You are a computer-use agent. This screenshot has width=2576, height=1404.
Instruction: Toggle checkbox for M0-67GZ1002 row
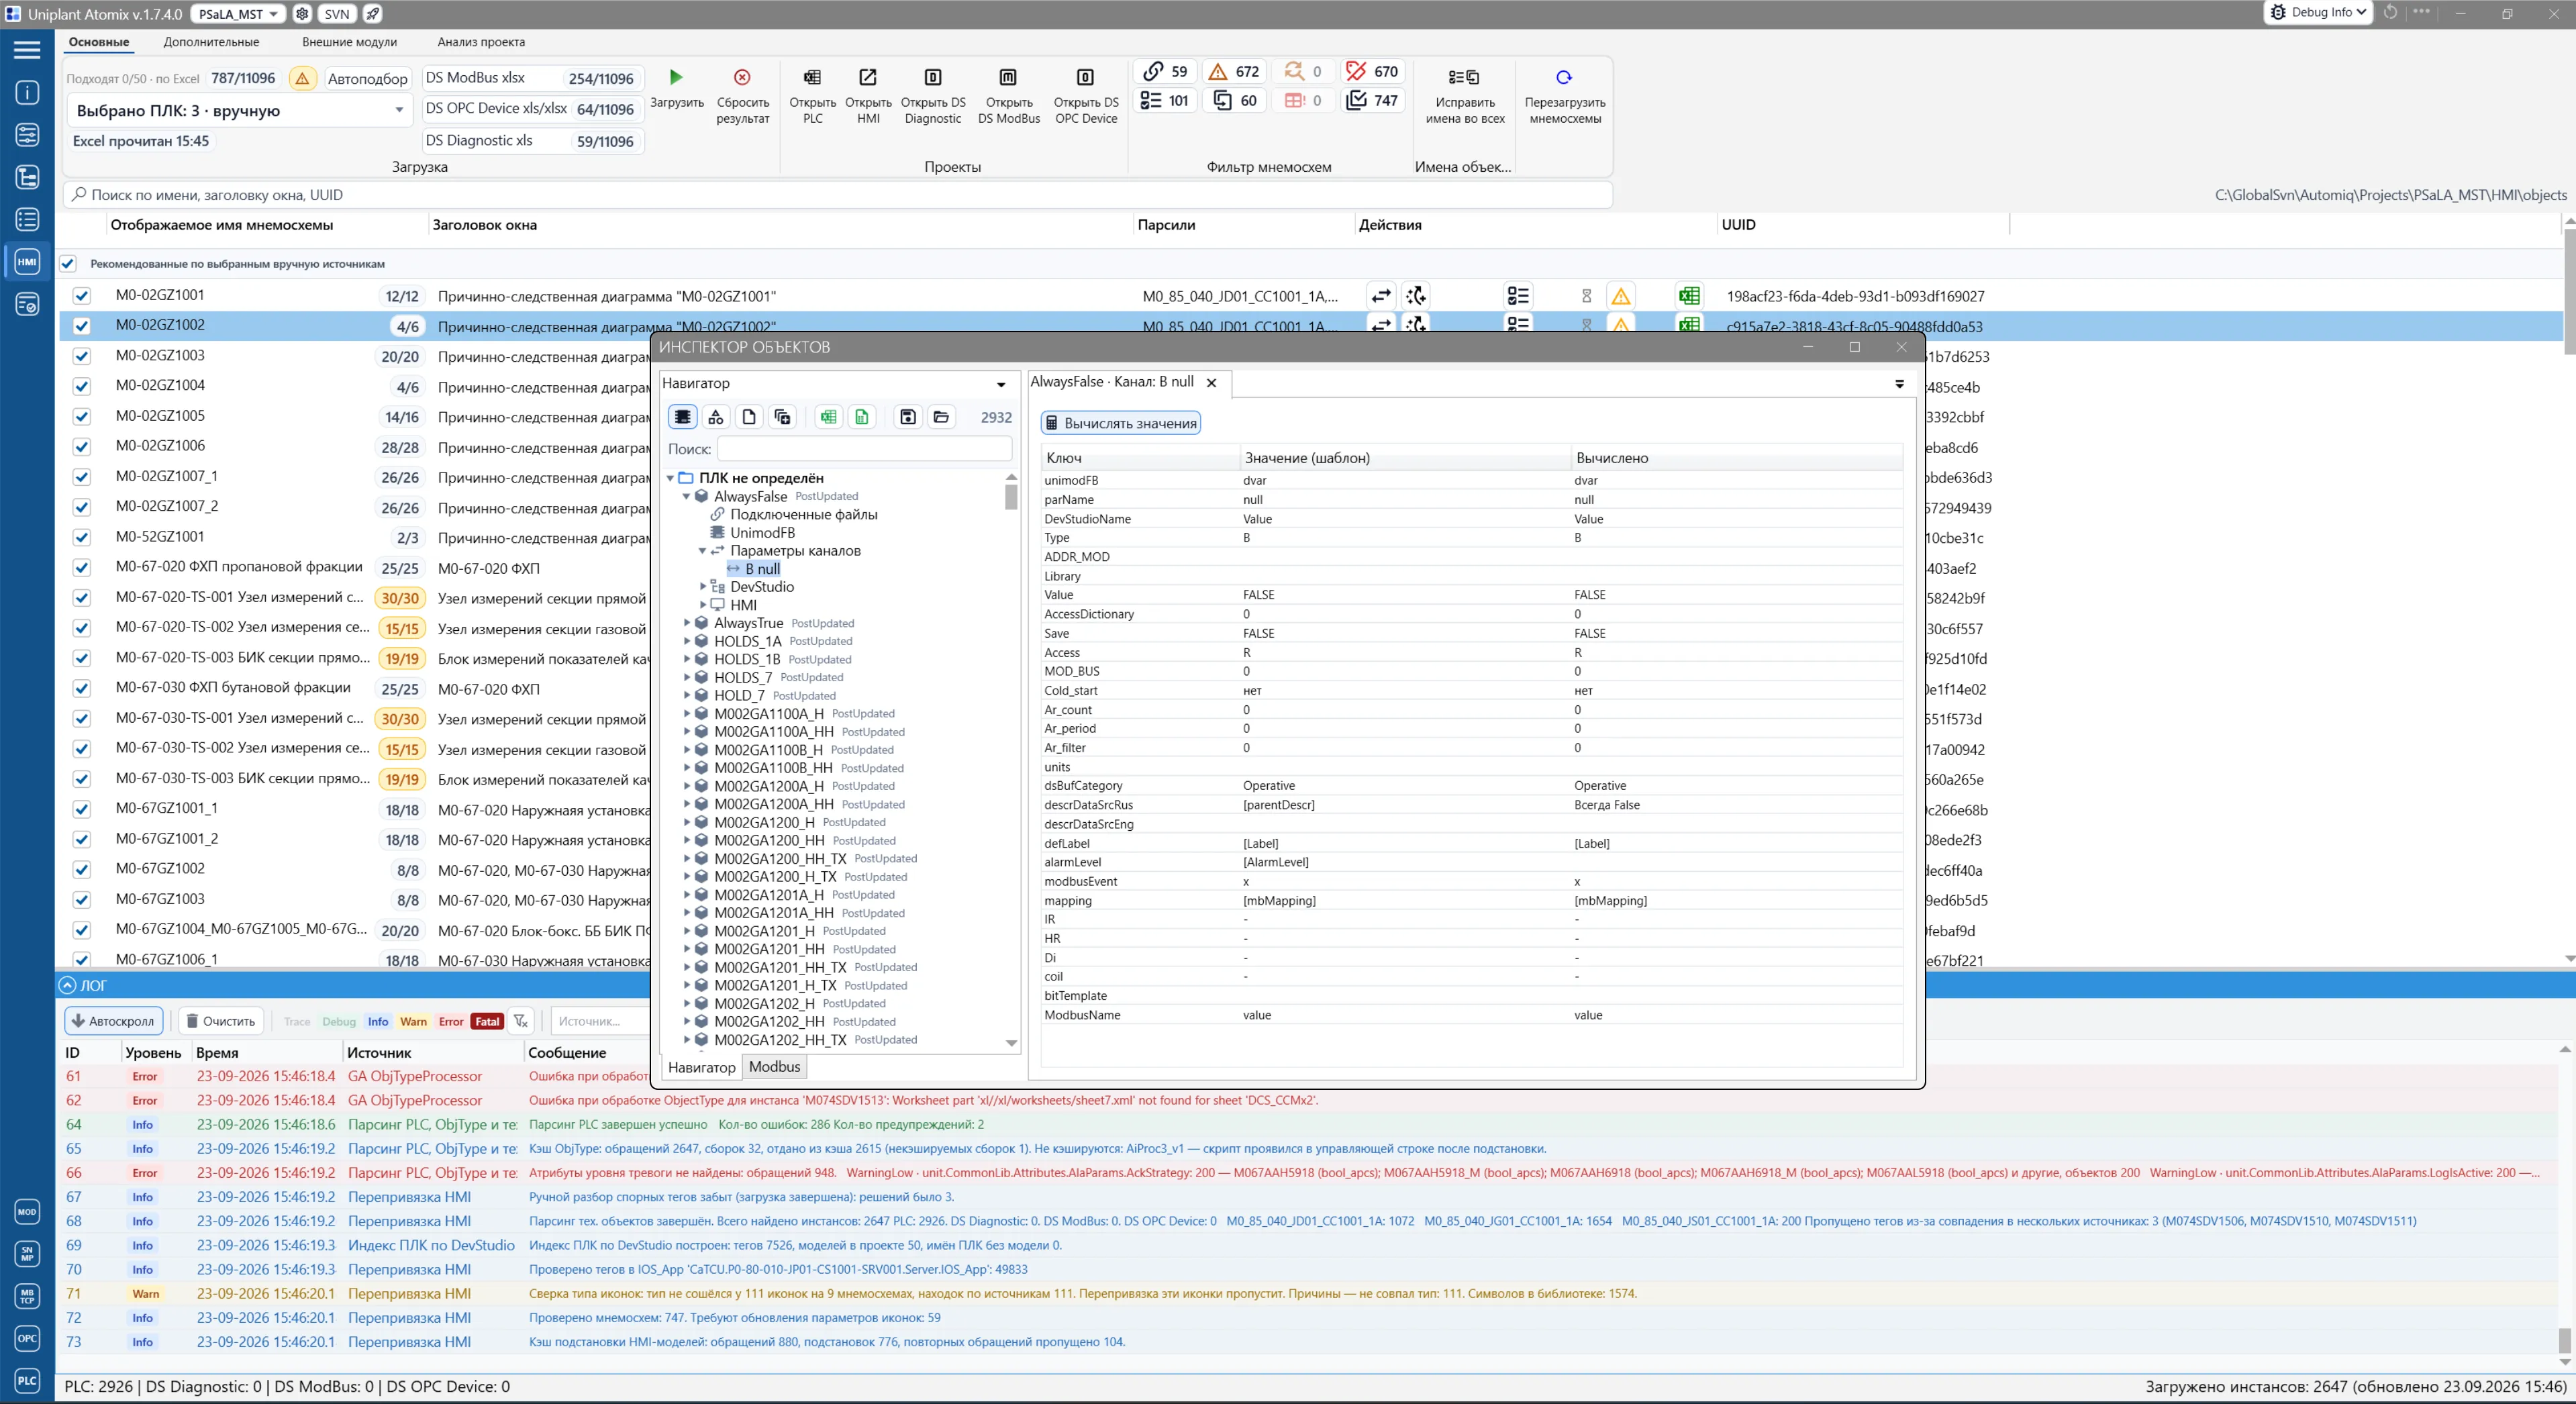point(82,869)
